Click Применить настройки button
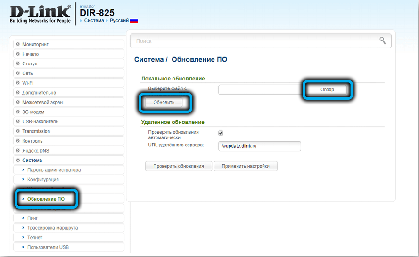Image resolution: width=419 pixels, height=257 pixels. 246,166
